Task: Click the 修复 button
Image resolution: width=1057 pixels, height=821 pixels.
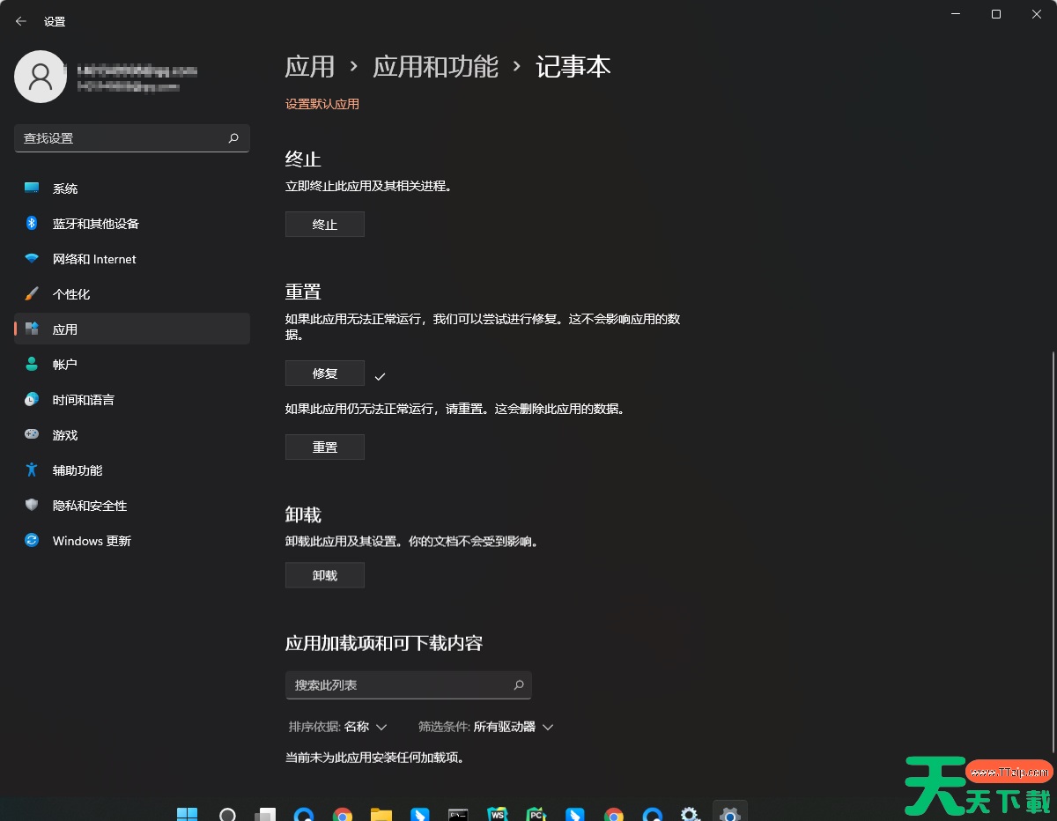Action: point(325,374)
